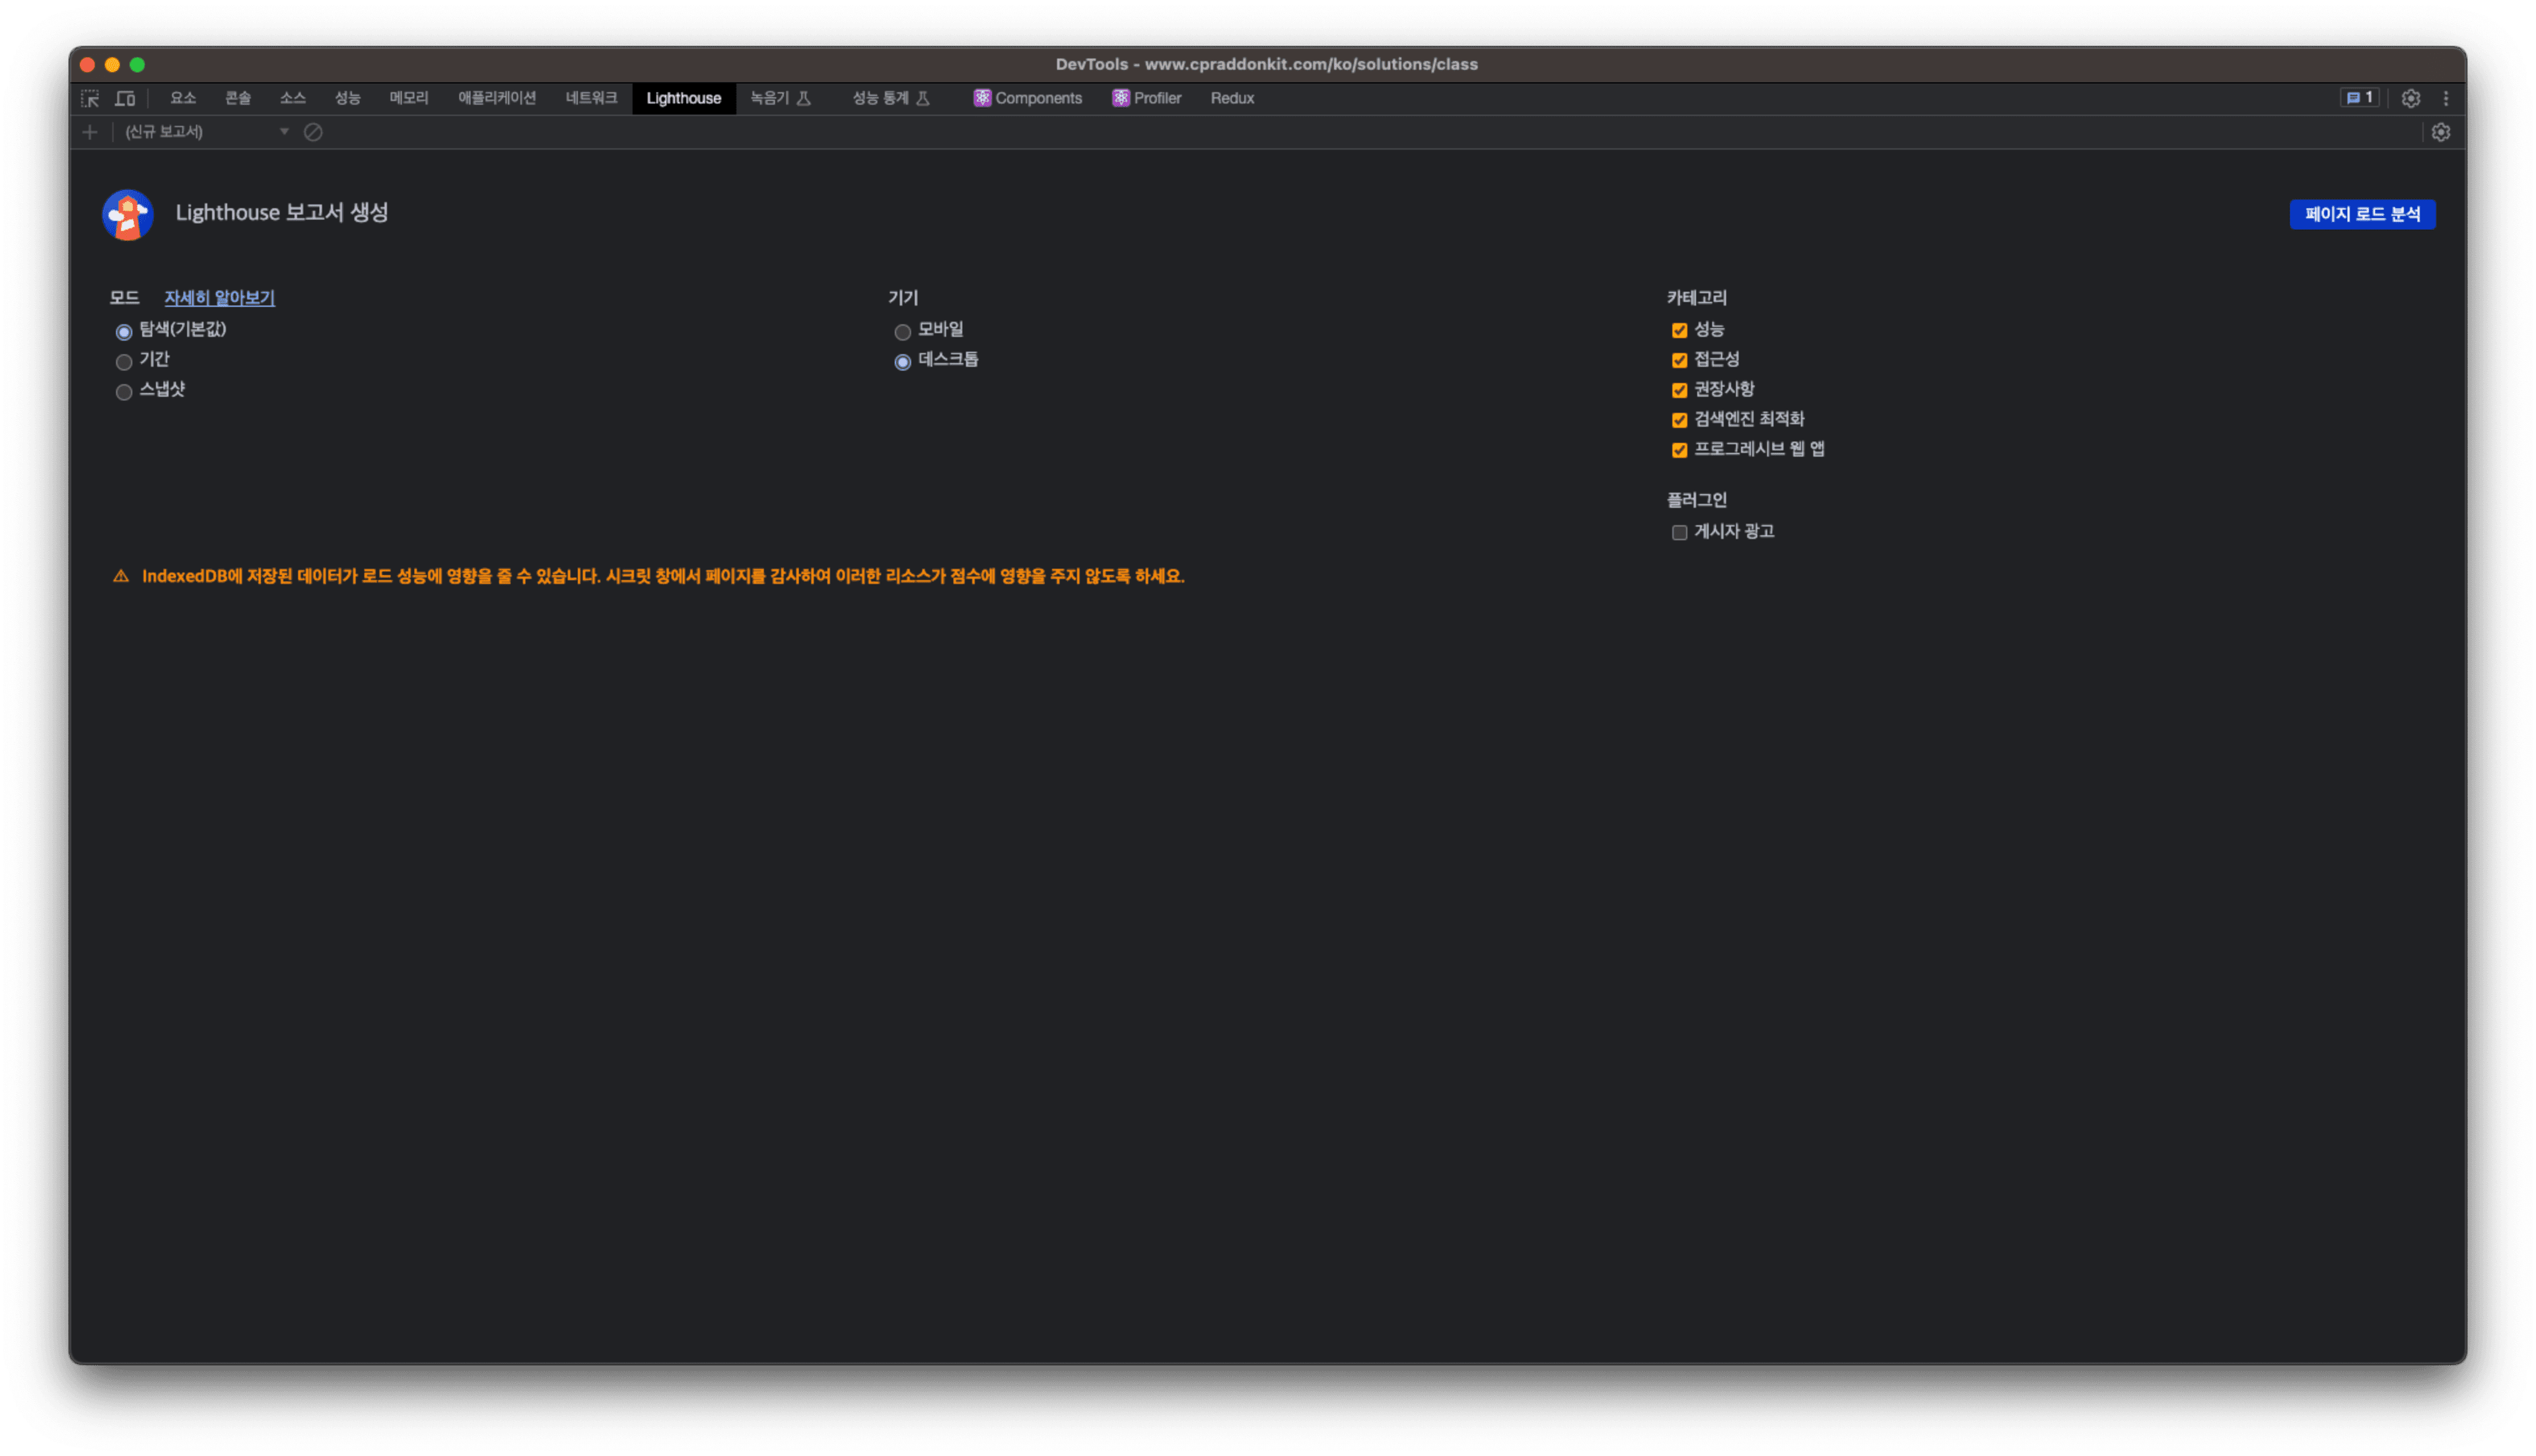
Task: Click the inspect element picker icon
Action: click(90, 98)
